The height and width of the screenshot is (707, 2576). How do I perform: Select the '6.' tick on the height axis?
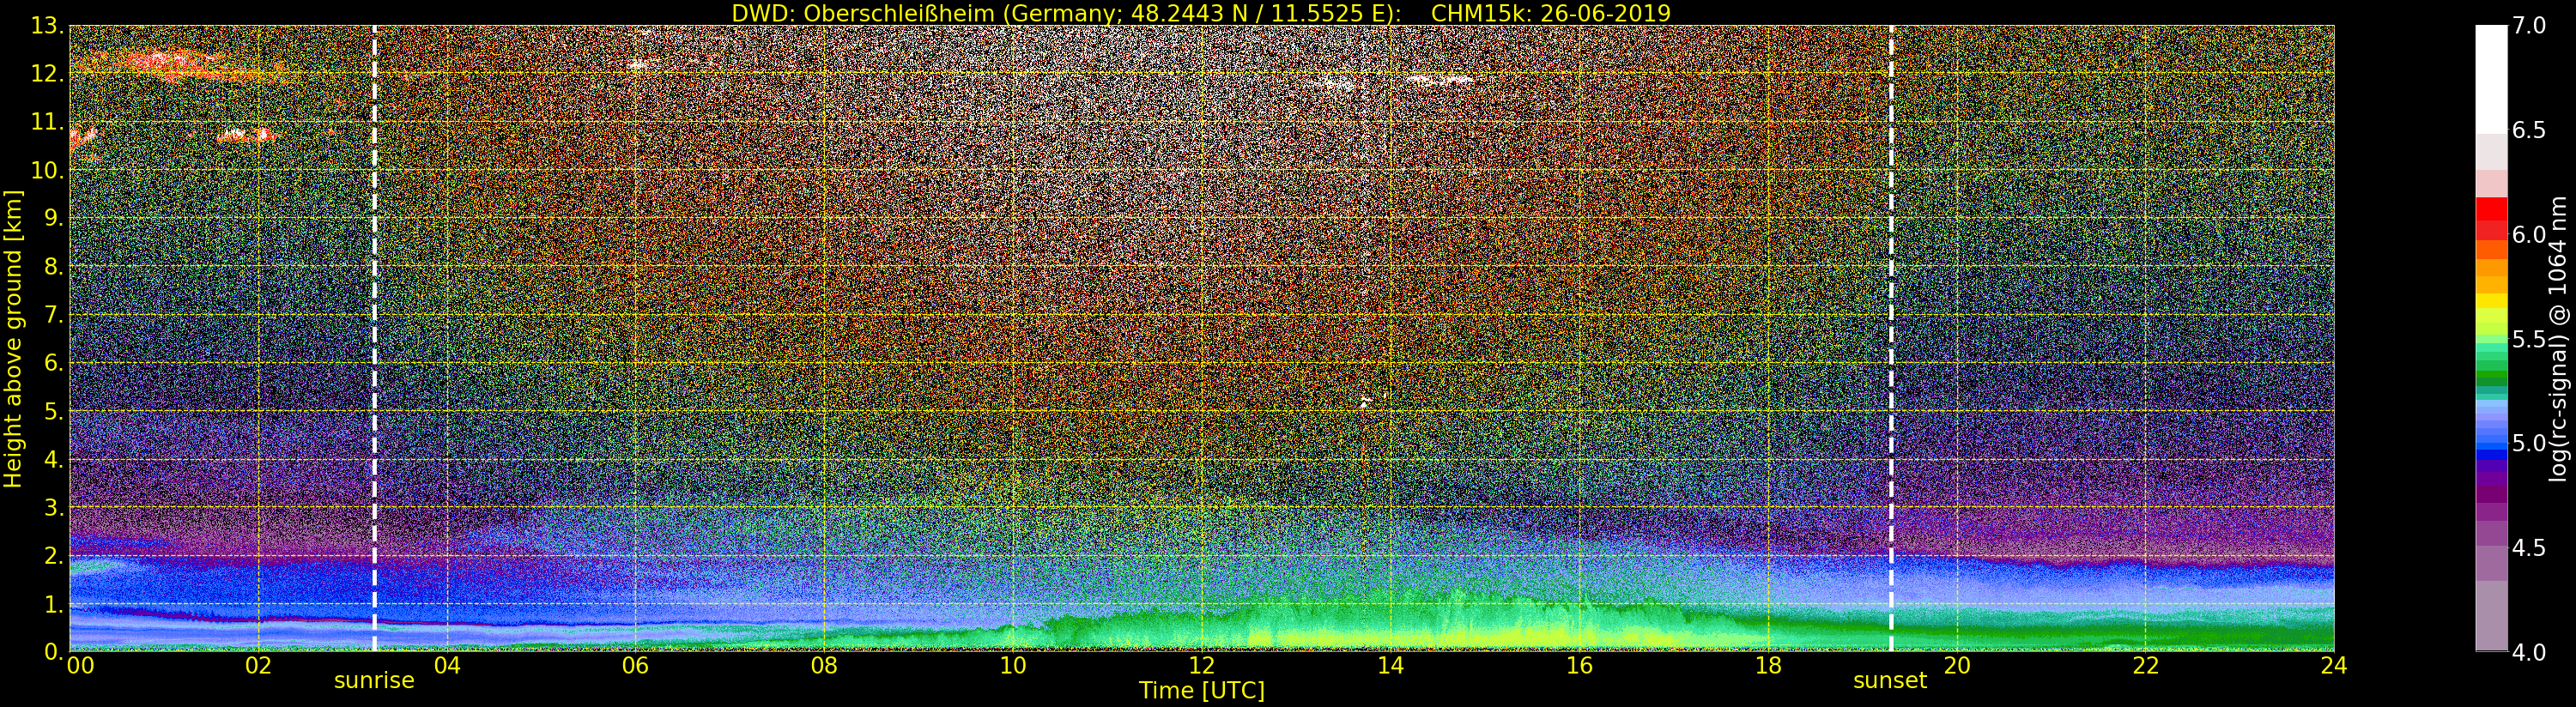click(54, 363)
